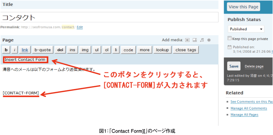Click the Publish Status heading
Image resolution: width=273 pixels, height=135 pixels.
coord(244,20)
